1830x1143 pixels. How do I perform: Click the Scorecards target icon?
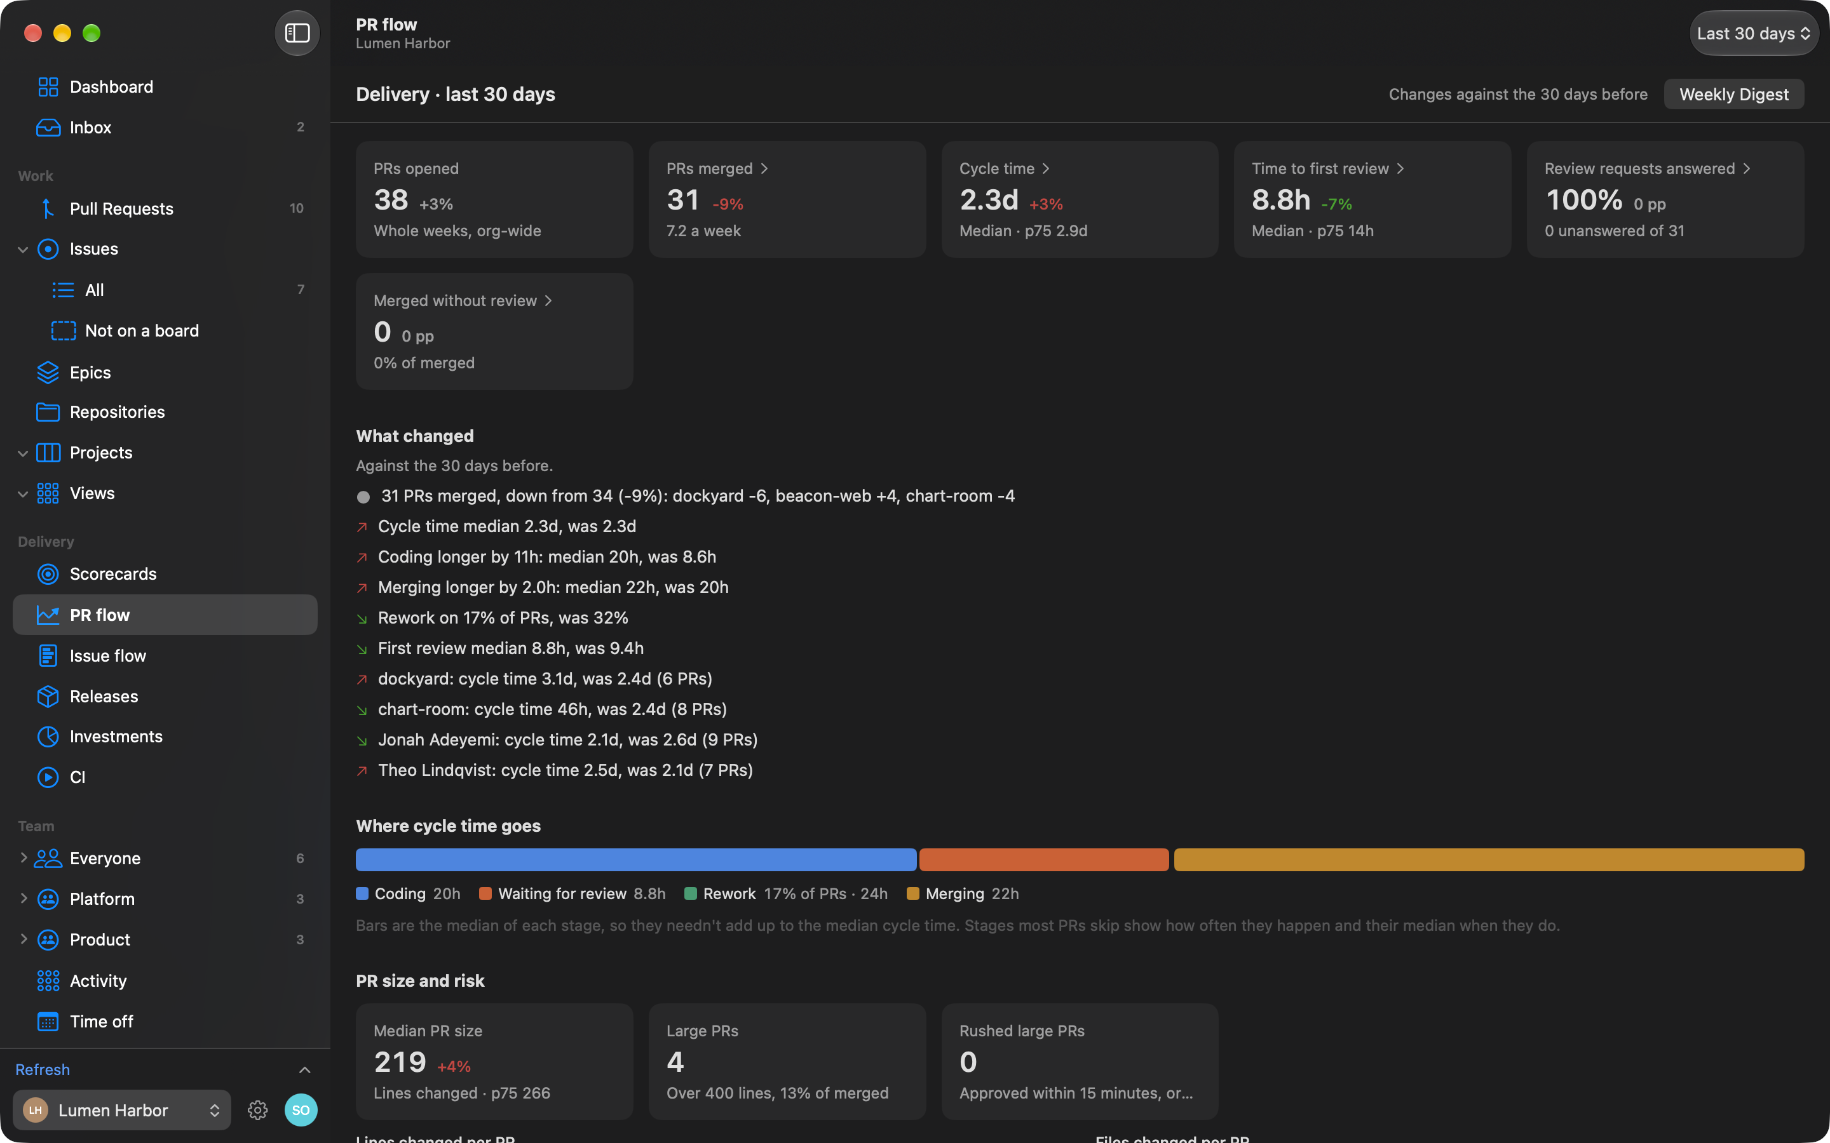(48, 574)
